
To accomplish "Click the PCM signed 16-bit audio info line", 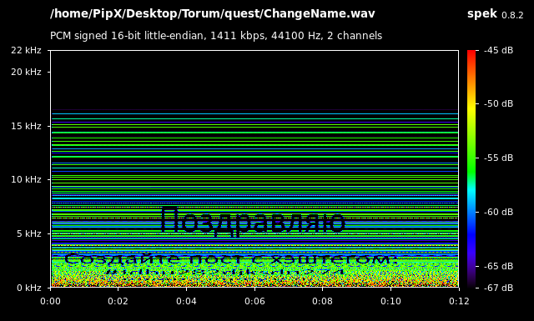I will pos(216,36).
